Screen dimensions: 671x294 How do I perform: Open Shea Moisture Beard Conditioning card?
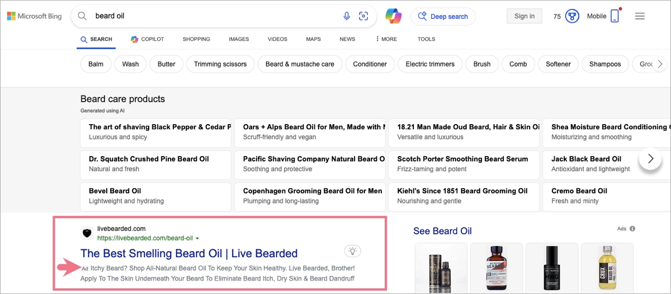tap(607, 132)
